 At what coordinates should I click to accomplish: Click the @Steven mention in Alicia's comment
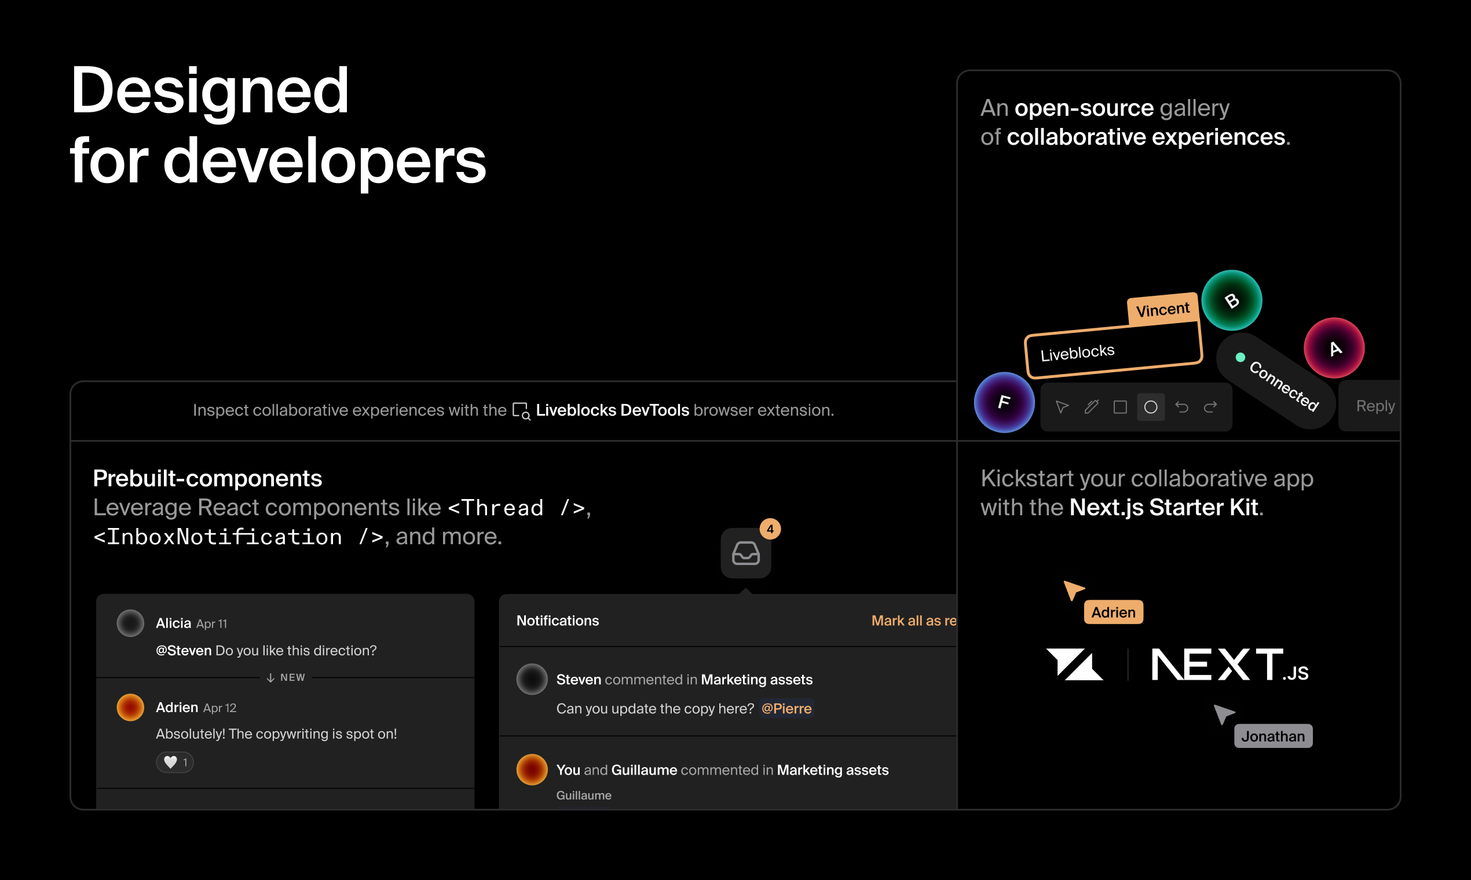point(184,651)
